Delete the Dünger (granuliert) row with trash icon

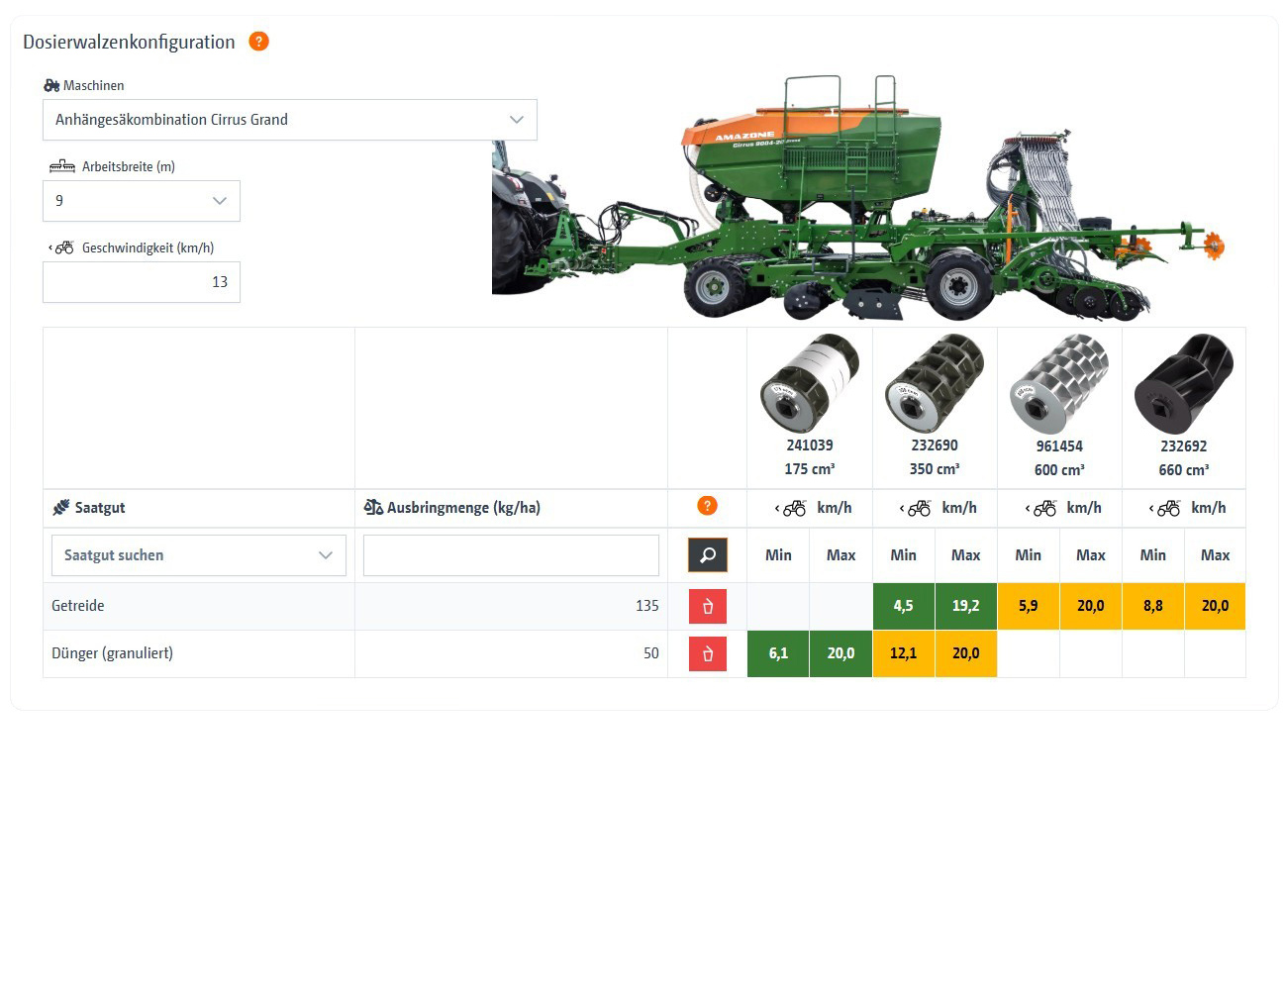[708, 653]
